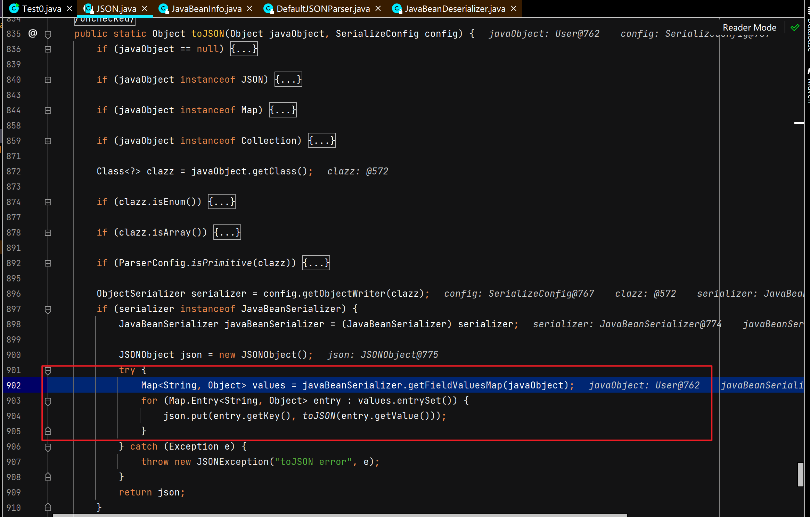Screen dimensions: 810x517
Task: Switch to the DefaultJSONParser.java tab
Action: [x=323, y=8]
